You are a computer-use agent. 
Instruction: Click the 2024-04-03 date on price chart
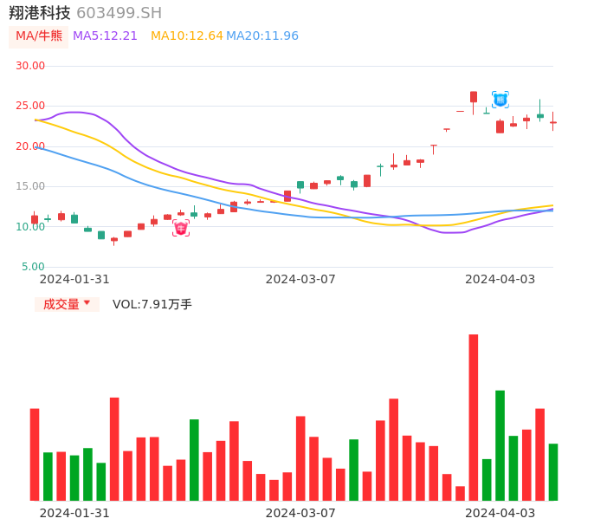(500, 279)
